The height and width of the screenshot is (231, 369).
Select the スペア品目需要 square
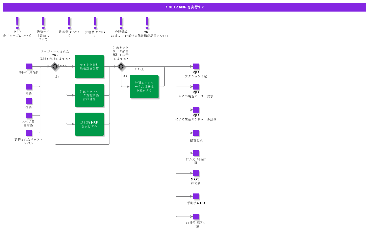[x=29, y=115]
